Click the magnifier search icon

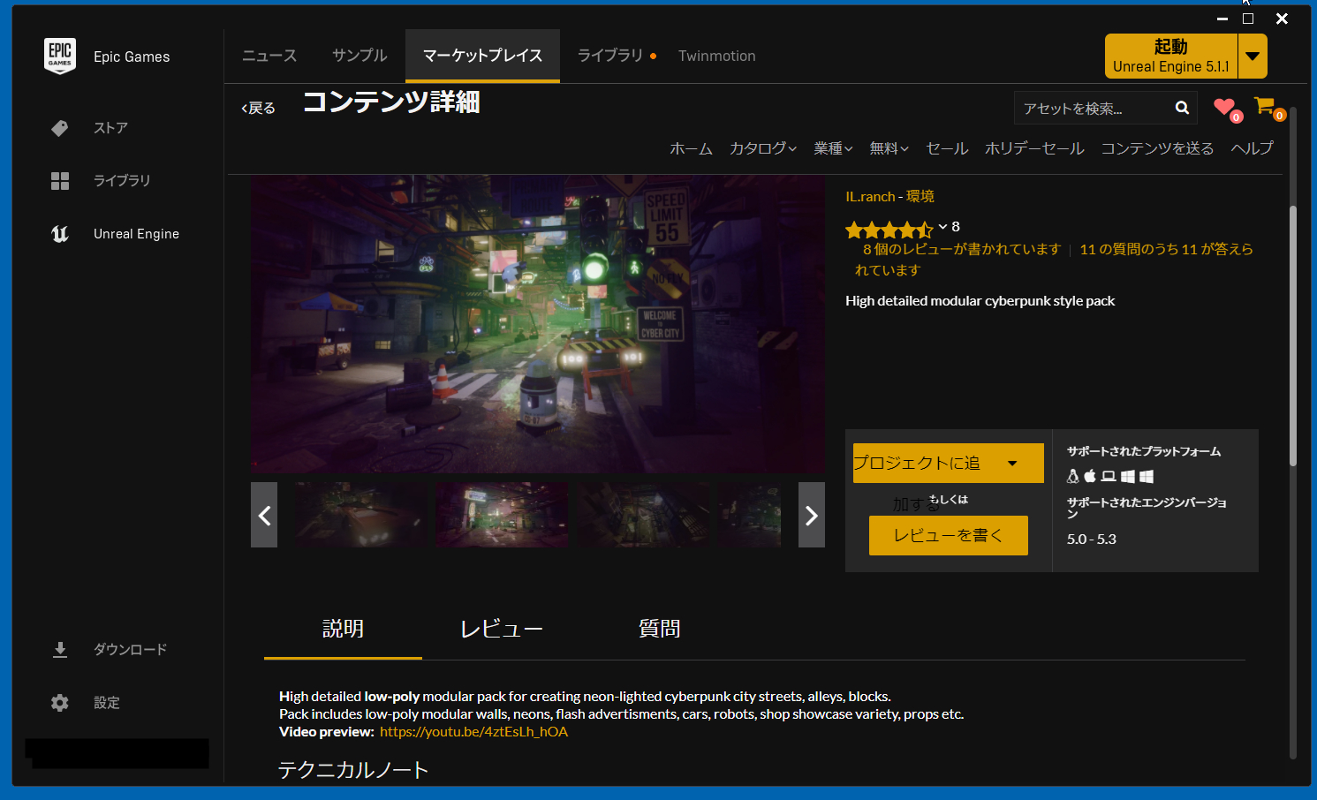click(x=1182, y=108)
